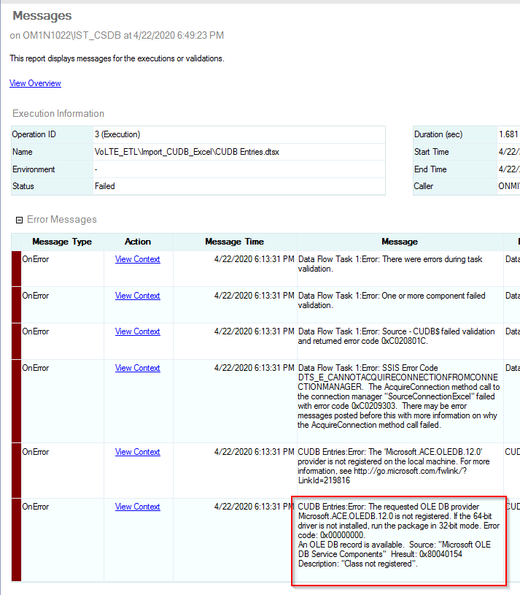Click the End Time label
This screenshot has width=520, height=595.
[430, 169]
